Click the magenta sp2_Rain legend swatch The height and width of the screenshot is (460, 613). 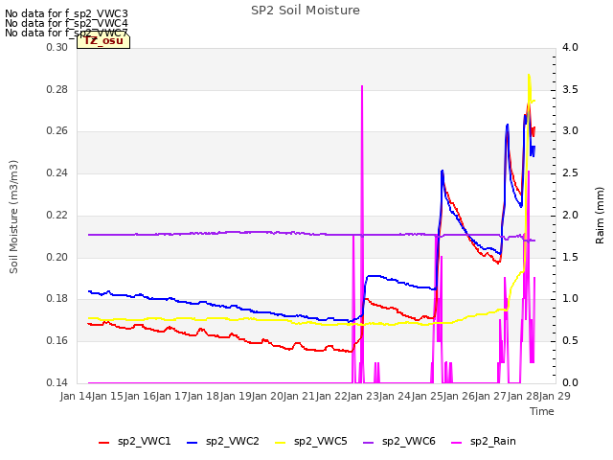pyautogui.click(x=457, y=443)
